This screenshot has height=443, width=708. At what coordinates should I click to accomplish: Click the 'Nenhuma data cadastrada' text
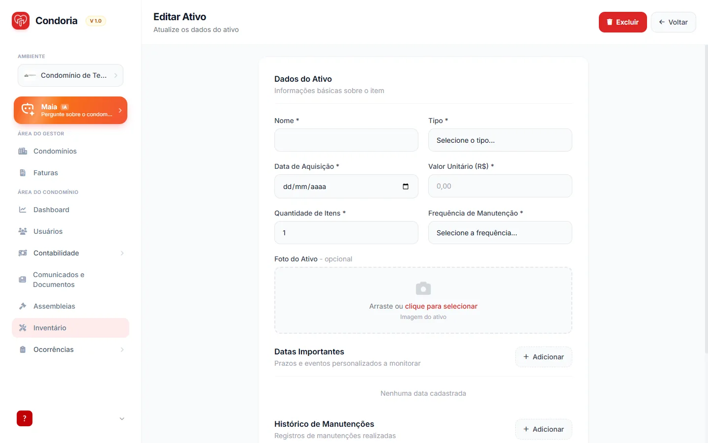coord(423,393)
